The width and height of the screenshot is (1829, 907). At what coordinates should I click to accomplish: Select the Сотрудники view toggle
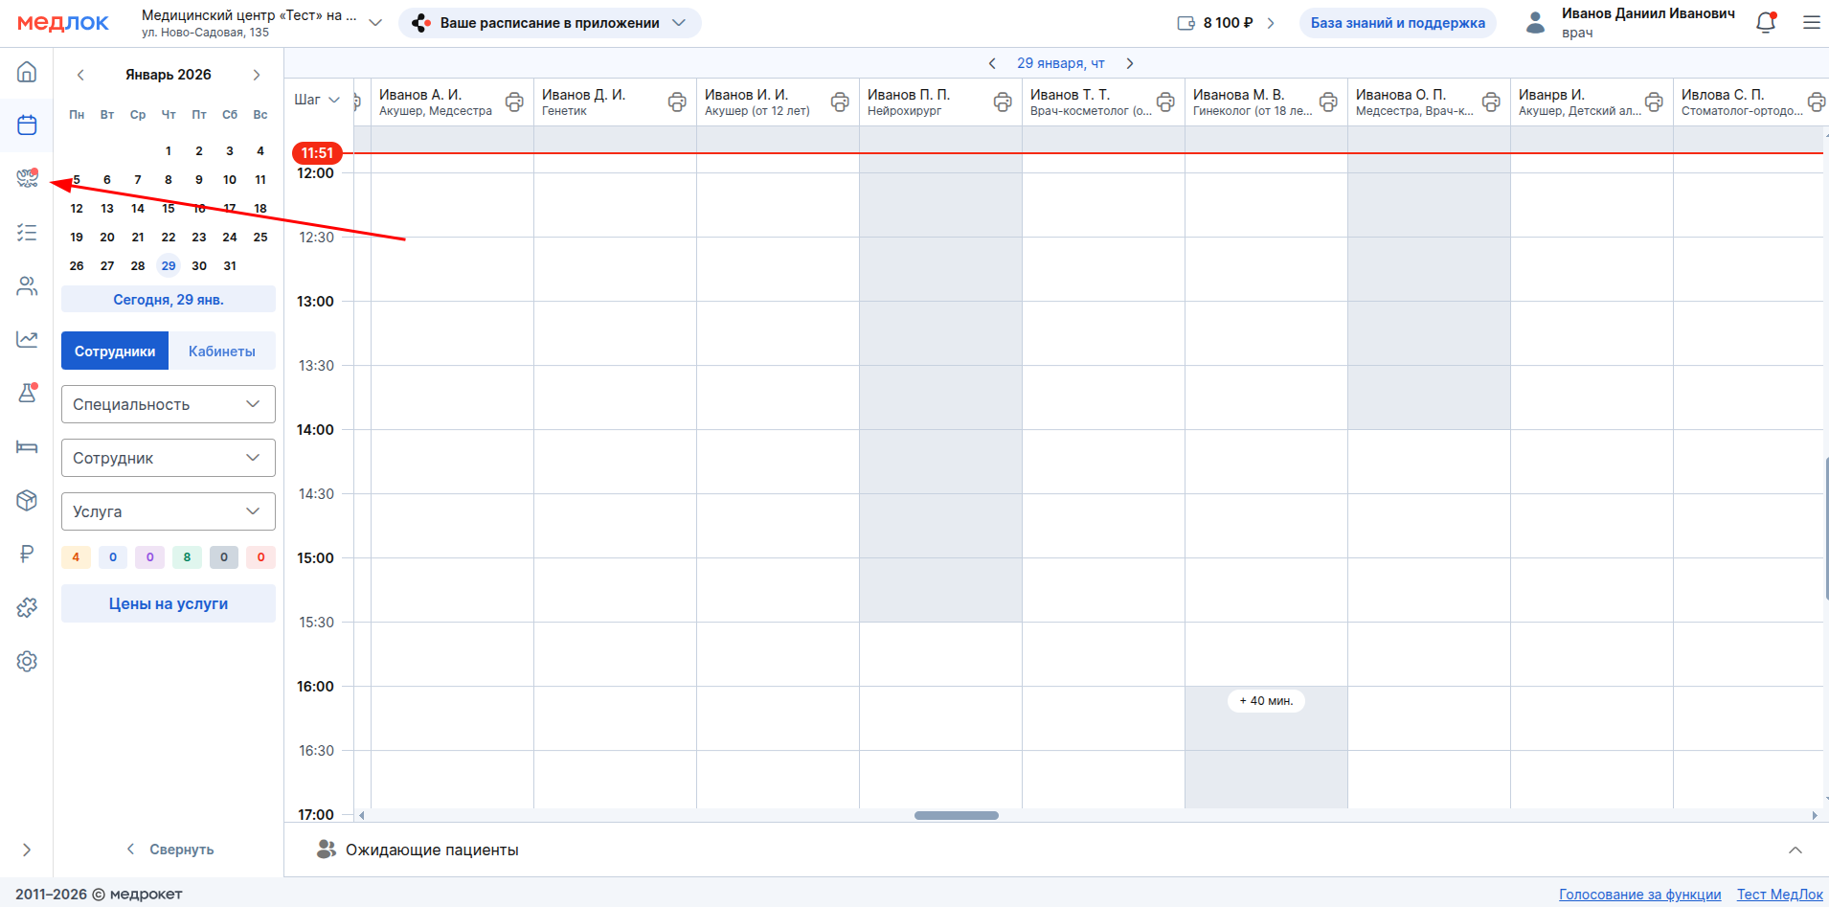tap(115, 351)
